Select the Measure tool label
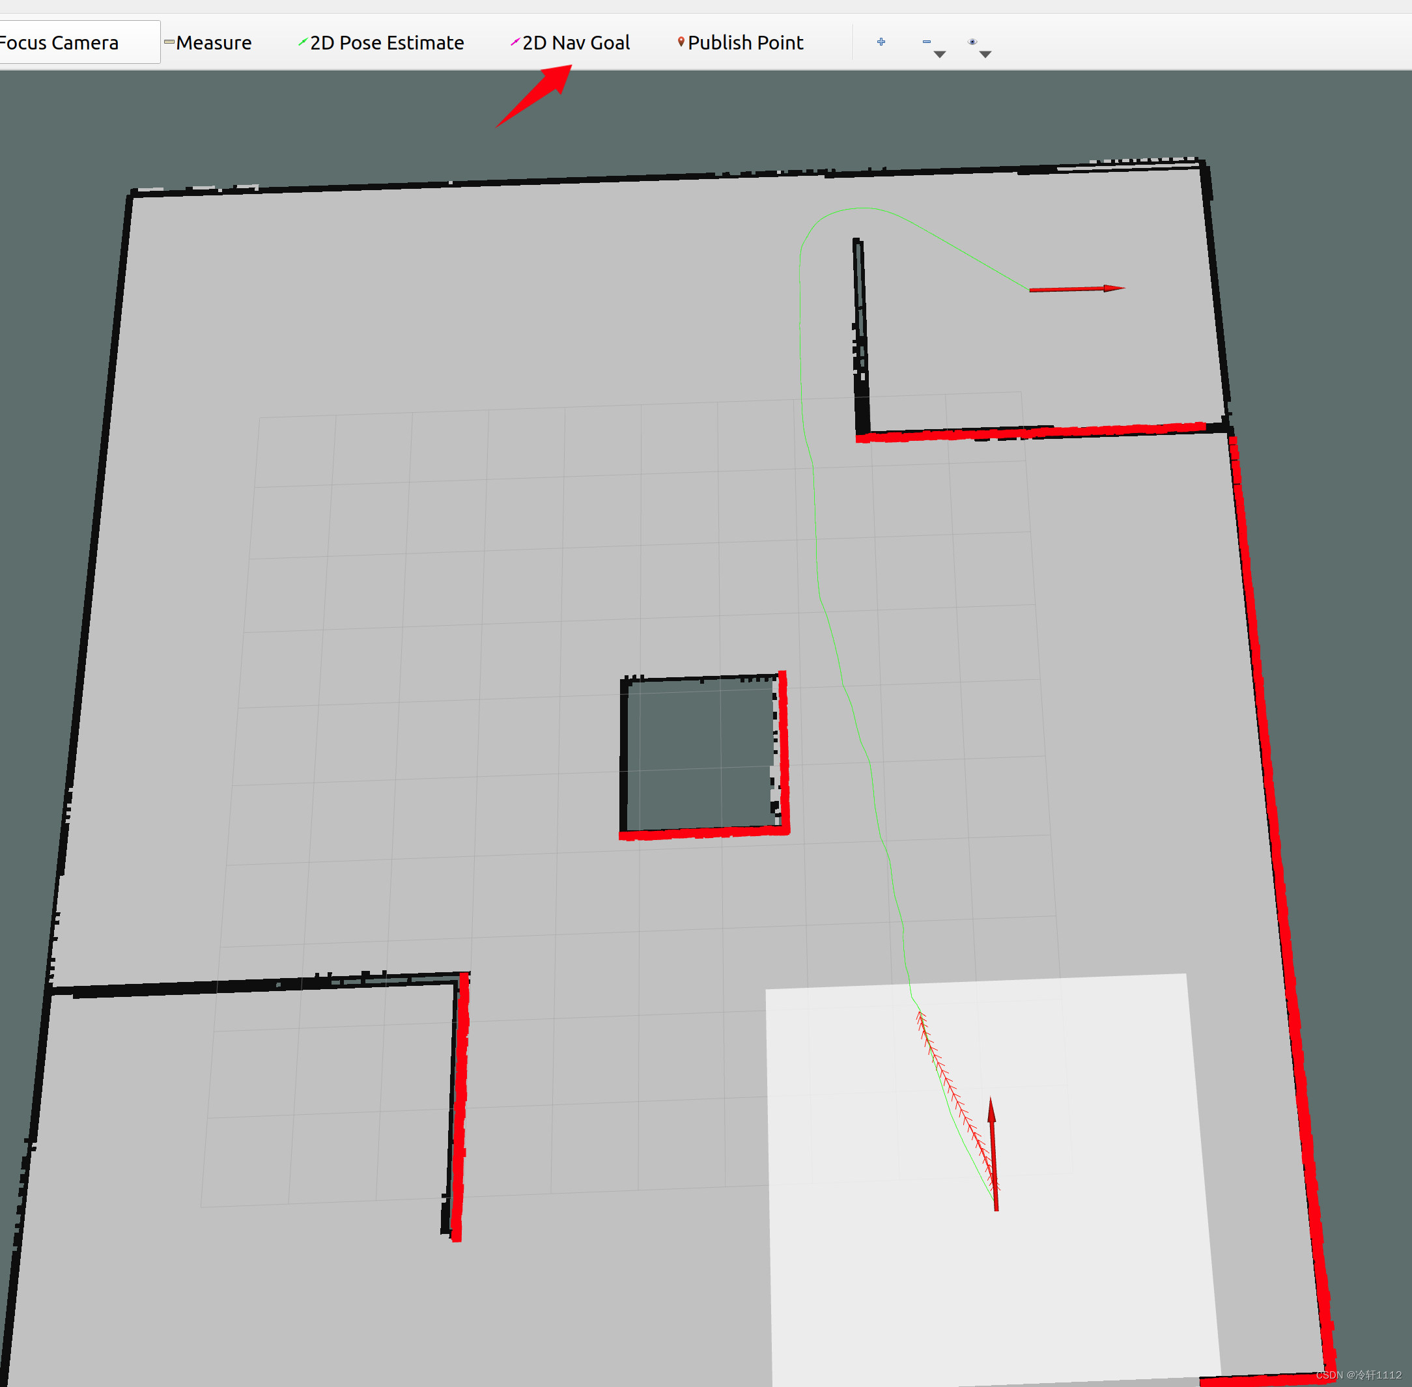Image resolution: width=1412 pixels, height=1387 pixels. pyautogui.click(x=214, y=43)
